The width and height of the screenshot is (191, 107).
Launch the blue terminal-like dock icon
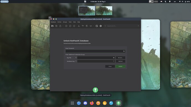pyautogui.click(x=111, y=103)
